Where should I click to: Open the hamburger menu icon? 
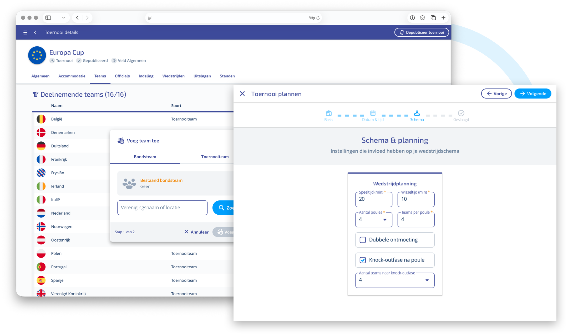click(x=25, y=32)
